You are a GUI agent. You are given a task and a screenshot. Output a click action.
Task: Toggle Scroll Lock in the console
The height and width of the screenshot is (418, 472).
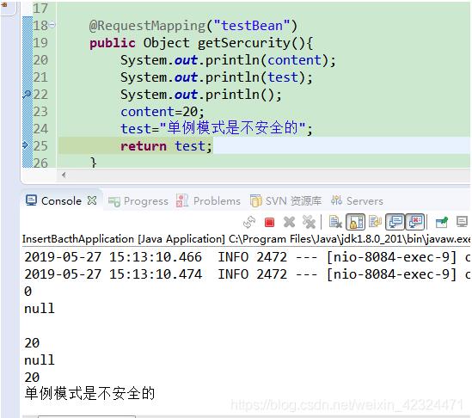[x=356, y=222]
